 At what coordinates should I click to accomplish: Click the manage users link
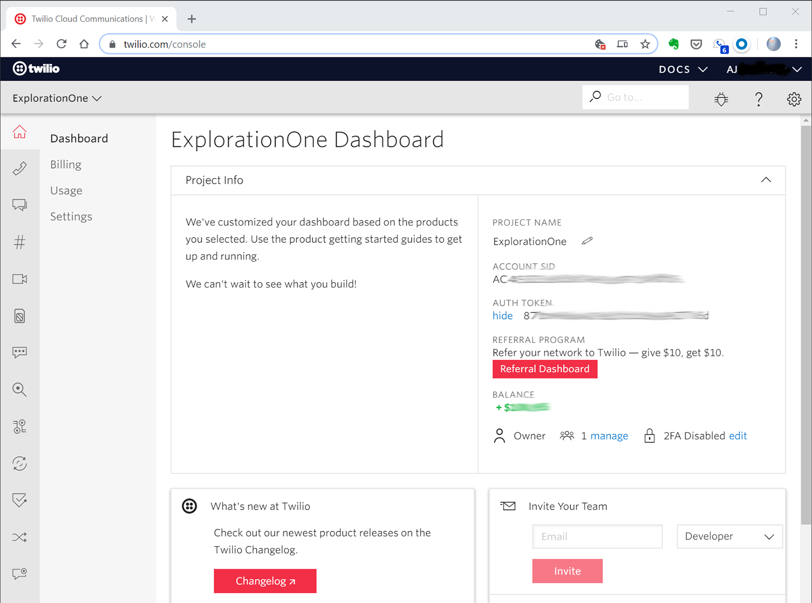[609, 436]
